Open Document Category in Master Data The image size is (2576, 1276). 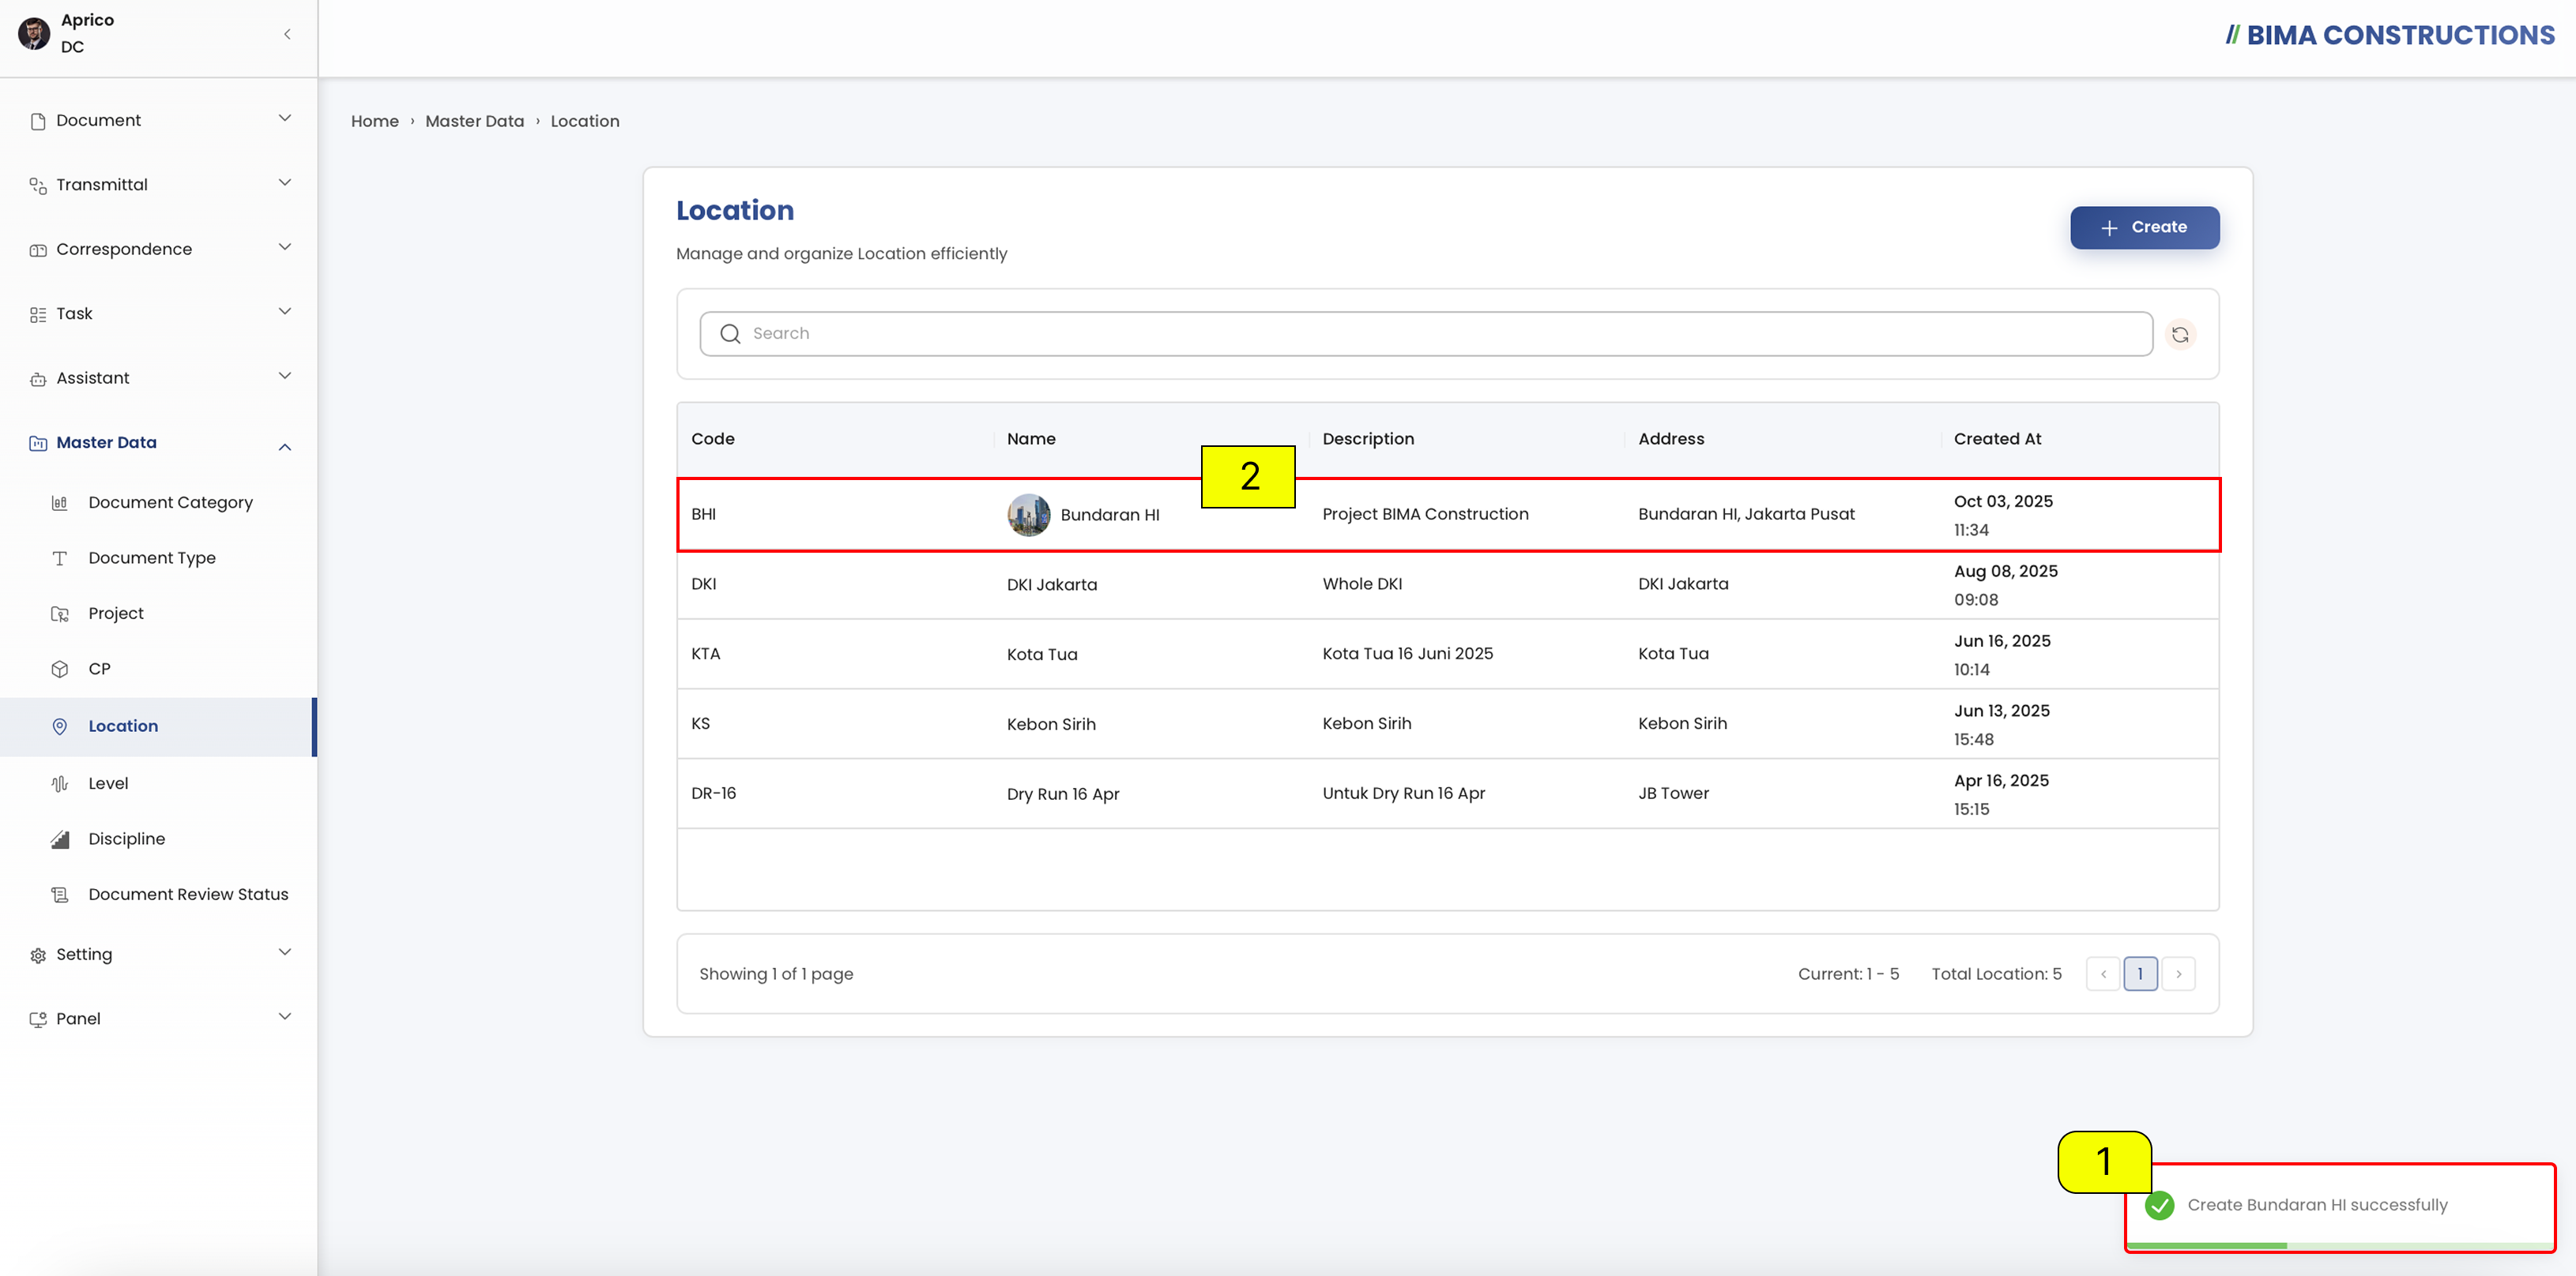point(170,503)
